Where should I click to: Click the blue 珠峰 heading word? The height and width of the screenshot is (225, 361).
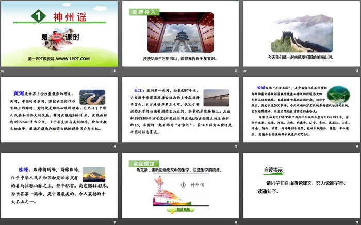point(24,170)
